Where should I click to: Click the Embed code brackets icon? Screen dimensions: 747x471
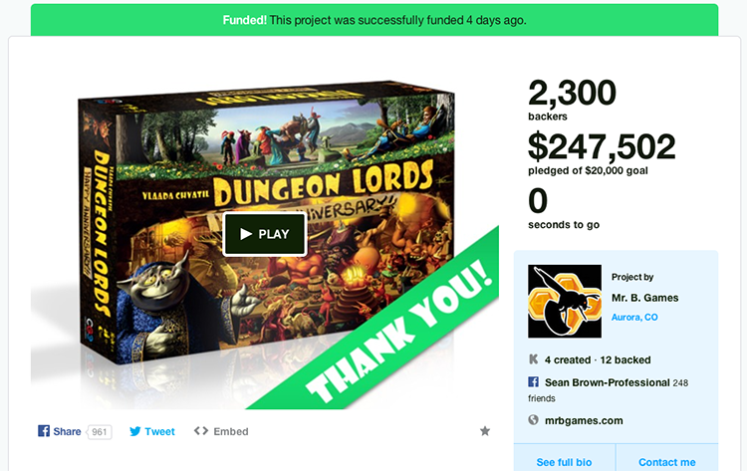click(x=201, y=431)
